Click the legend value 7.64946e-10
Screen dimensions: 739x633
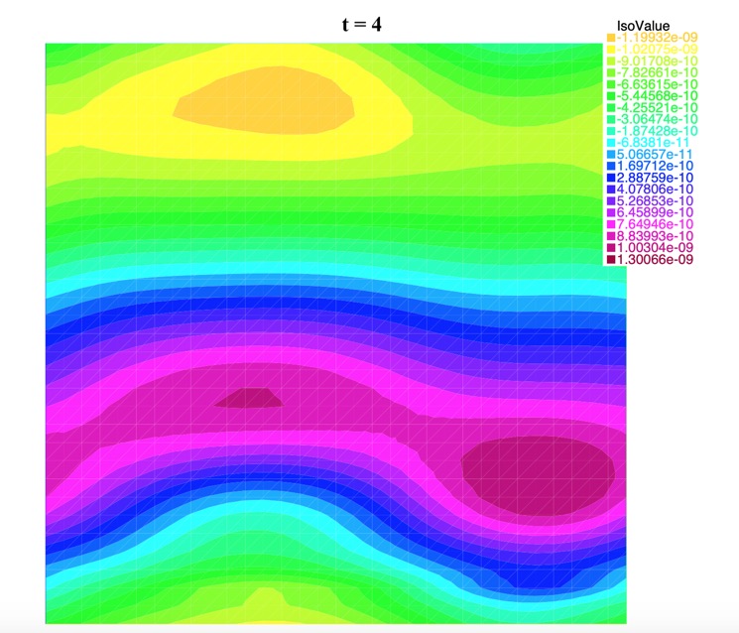pos(655,224)
